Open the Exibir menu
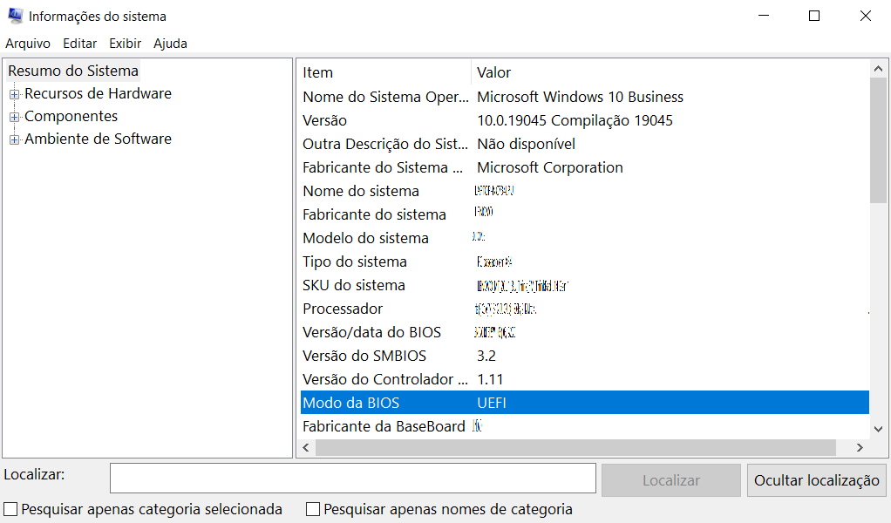The image size is (891, 523). [125, 44]
